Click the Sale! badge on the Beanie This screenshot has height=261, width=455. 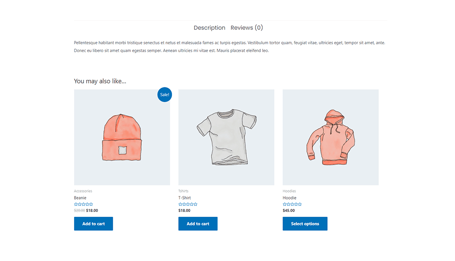(164, 94)
